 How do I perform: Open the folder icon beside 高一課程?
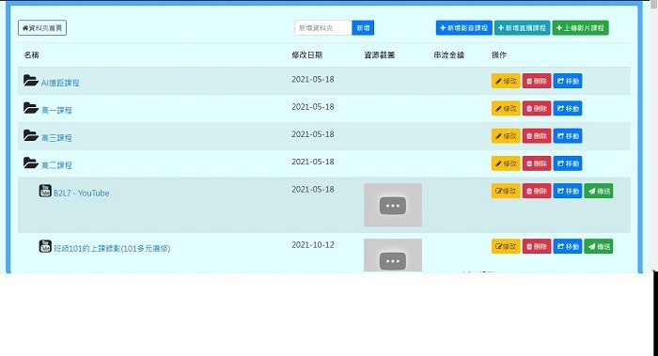[x=31, y=108]
